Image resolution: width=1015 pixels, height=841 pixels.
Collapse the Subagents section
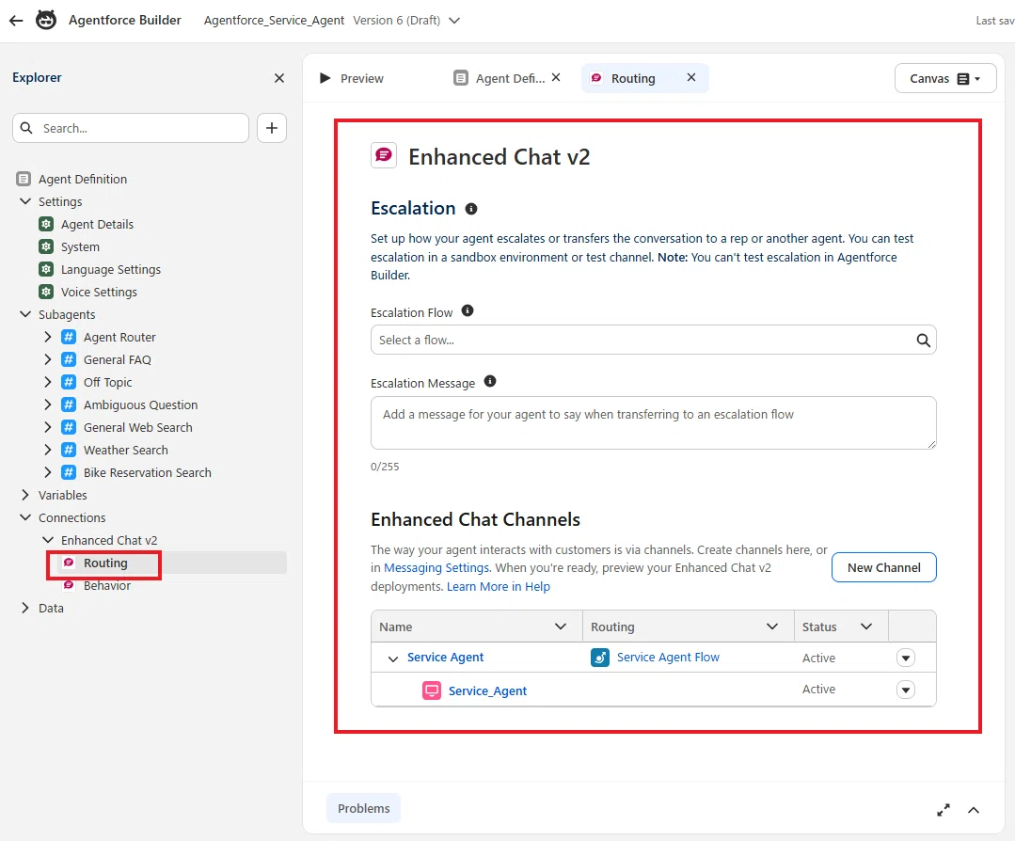(x=25, y=314)
